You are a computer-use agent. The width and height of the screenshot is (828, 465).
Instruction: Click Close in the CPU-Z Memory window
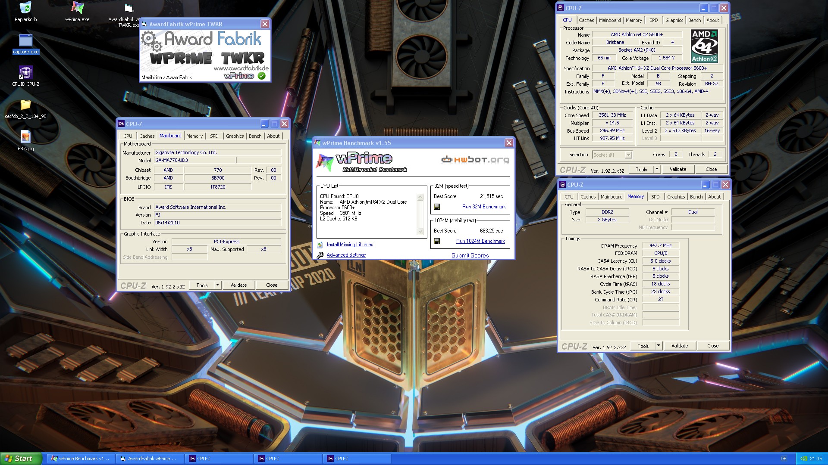pos(713,346)
